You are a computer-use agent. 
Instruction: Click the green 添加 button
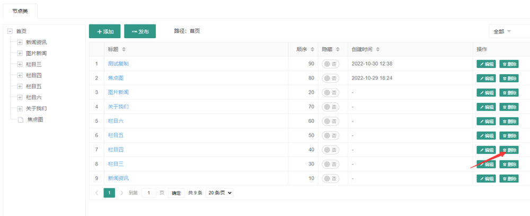click(x=105, y=32)
